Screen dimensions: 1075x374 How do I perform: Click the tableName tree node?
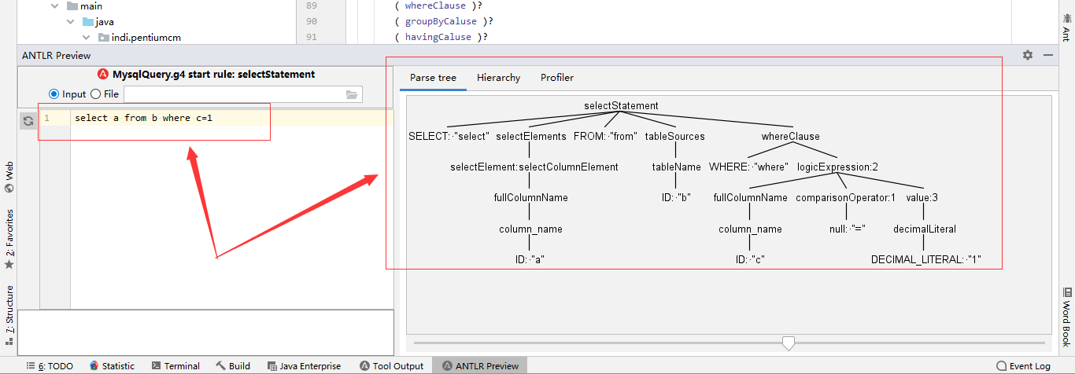coord(676,167)
